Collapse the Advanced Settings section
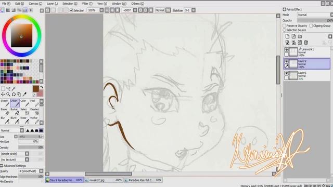This screenshot has height=187, width=333. (2, 166)
